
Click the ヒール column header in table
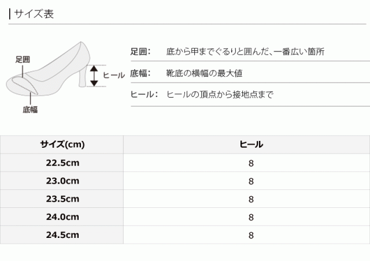click(x=251, y=144)
